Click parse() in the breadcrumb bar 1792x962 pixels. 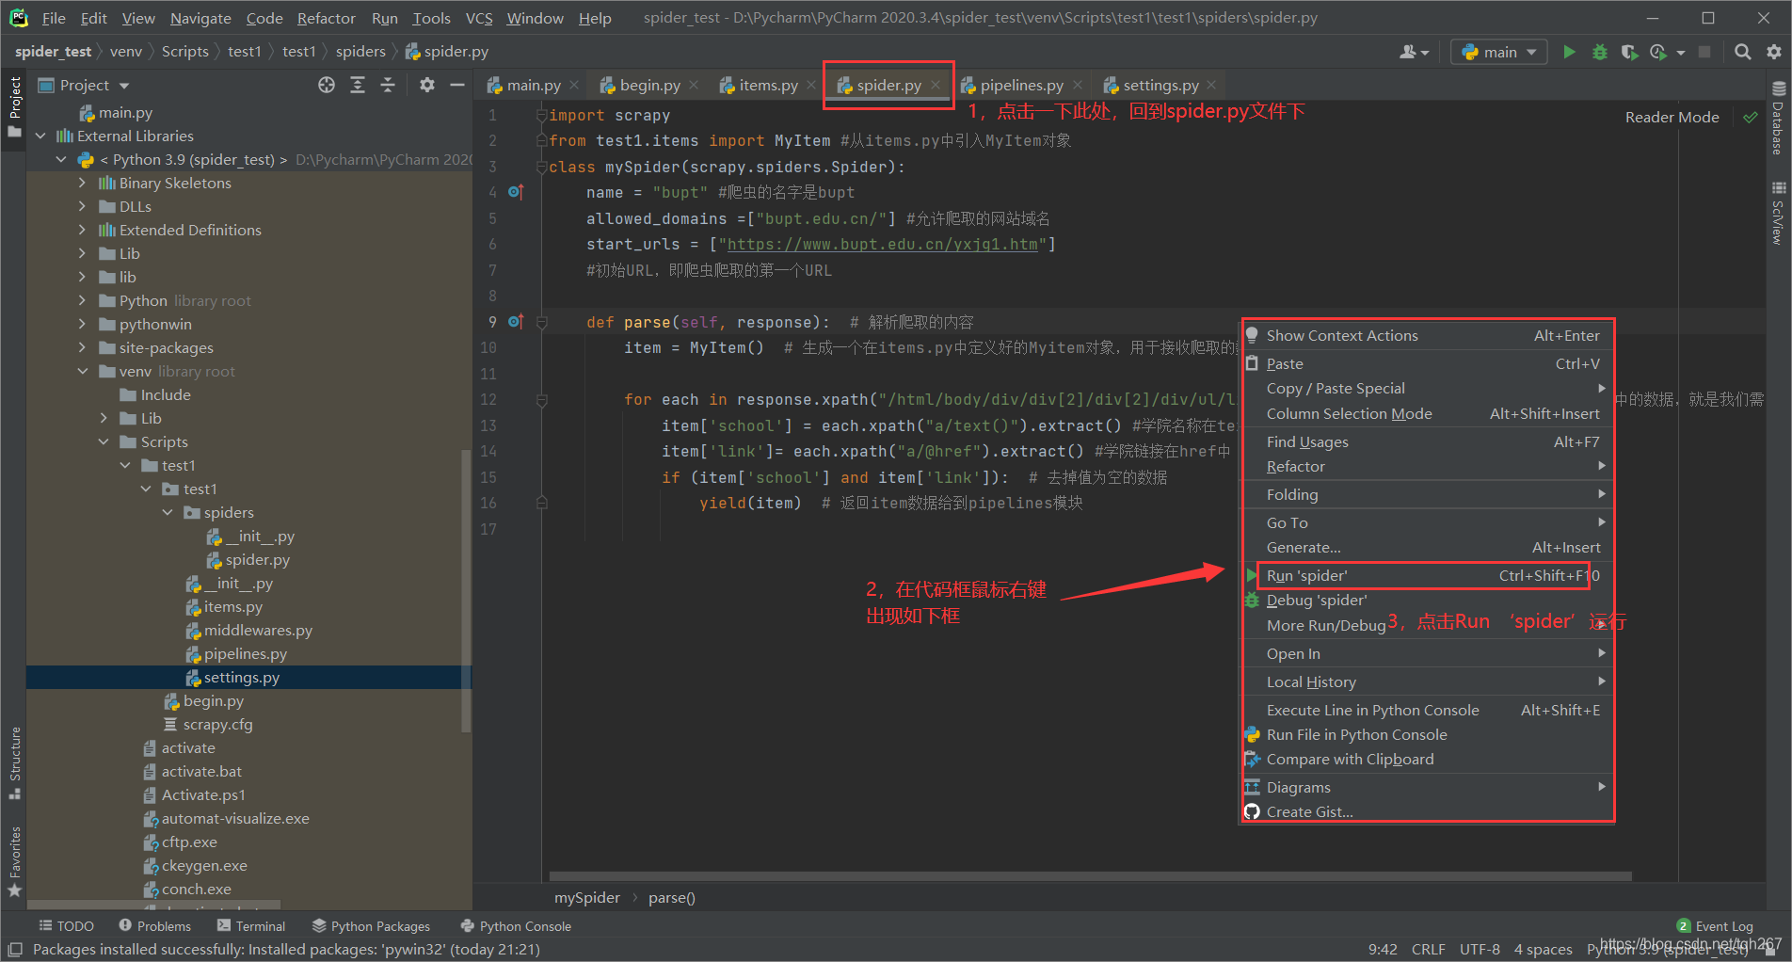click(671, 898)
